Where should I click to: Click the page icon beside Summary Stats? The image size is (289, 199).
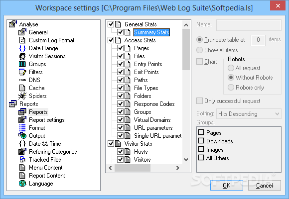pos(128,32)
